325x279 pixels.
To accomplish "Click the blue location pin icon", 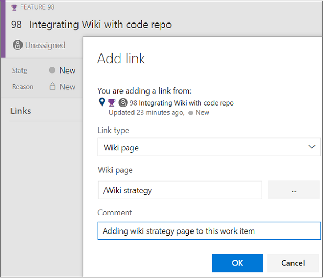I will pos(102,102).
